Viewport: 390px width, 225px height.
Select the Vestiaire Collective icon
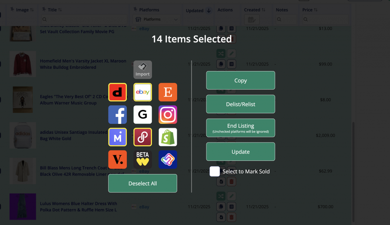click(117, 160)
